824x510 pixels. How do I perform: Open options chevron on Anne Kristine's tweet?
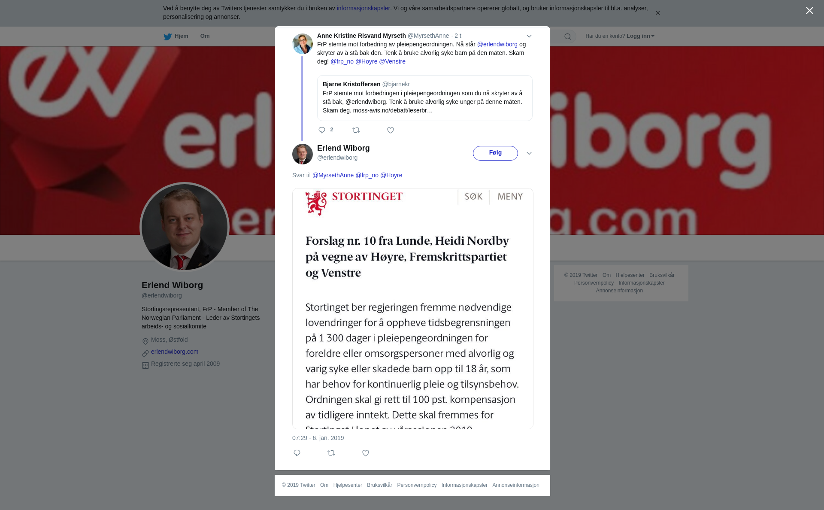[x=529, y=36]
